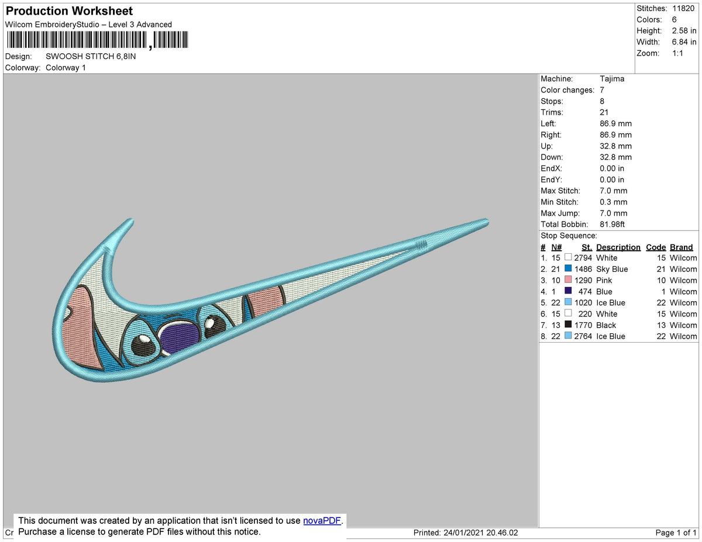Screen dimensions: 702x542
Task: Click the Code column header
Action: [656, 247]
